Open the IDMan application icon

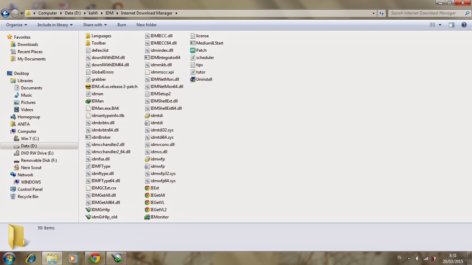tap(88, 101)
